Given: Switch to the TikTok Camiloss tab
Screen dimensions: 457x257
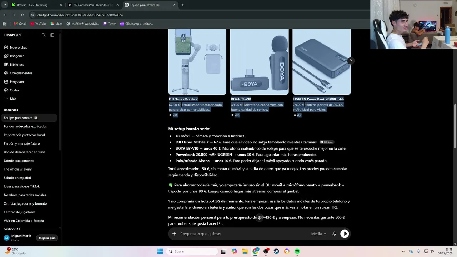Looking at the screenshot, I should tap(93, 5).
